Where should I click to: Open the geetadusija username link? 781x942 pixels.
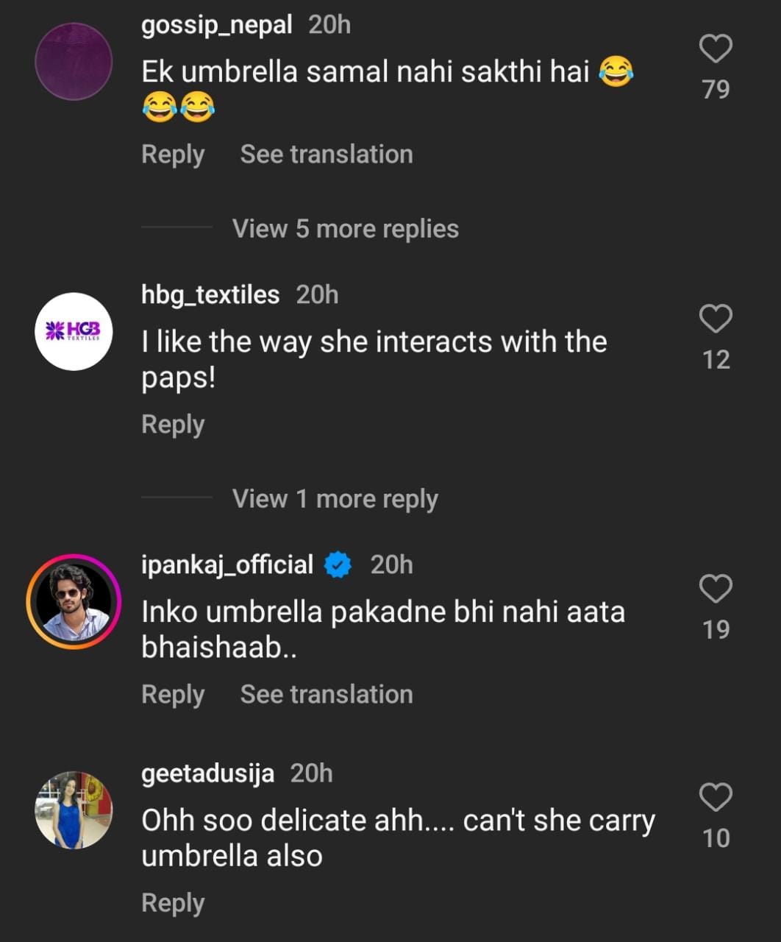207,773
